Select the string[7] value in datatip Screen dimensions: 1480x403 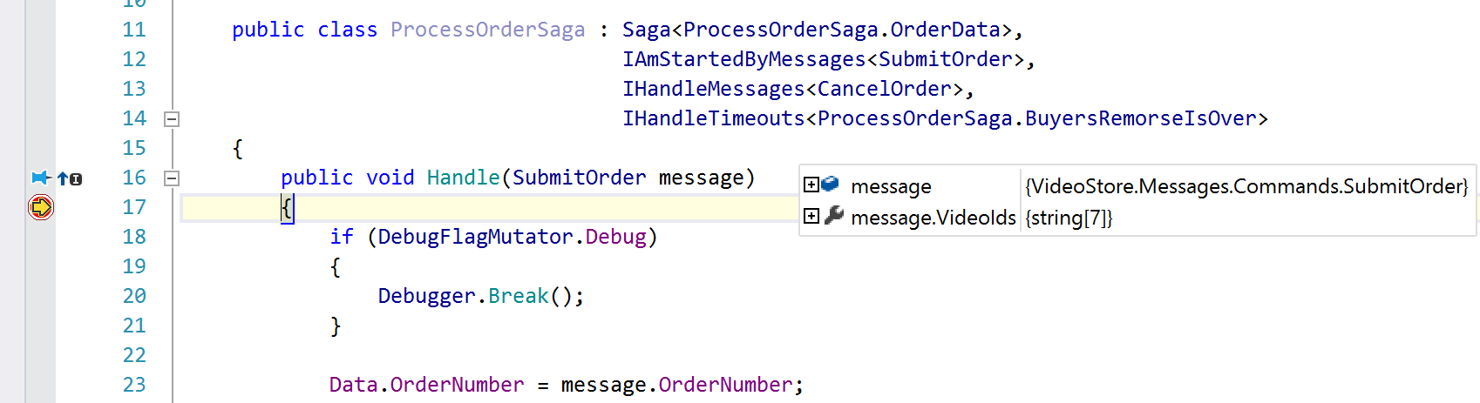tap(1069, 218)
